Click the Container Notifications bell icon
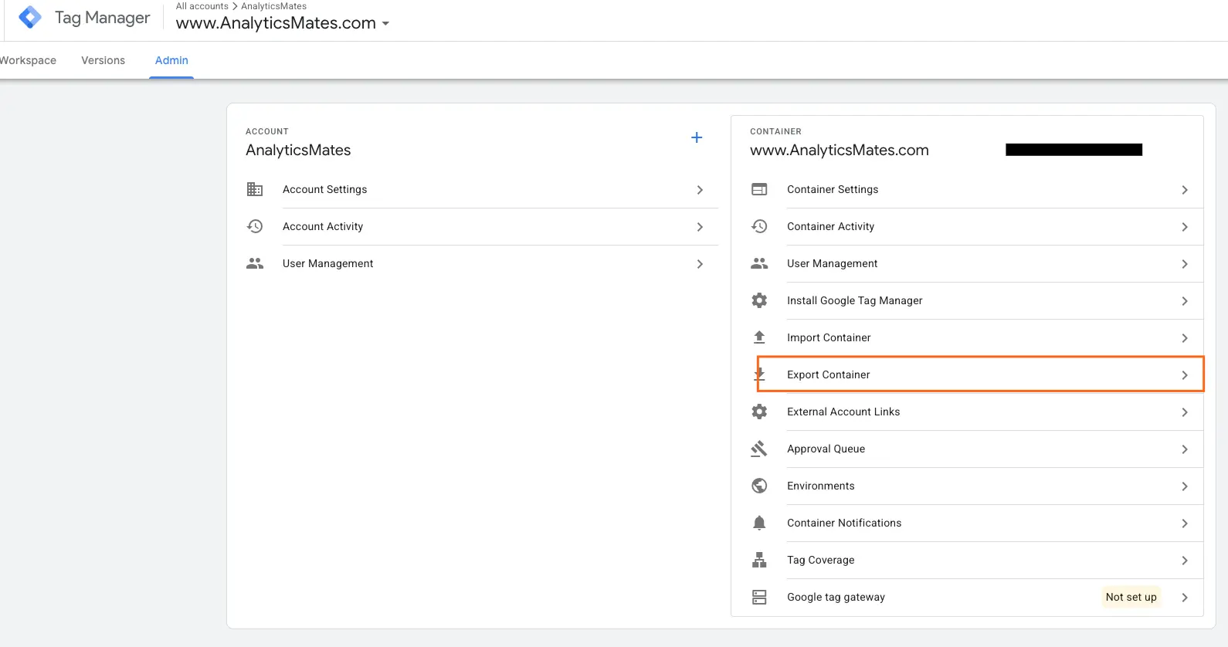Screen dimensions: 1228x647 tap(759, 523)
